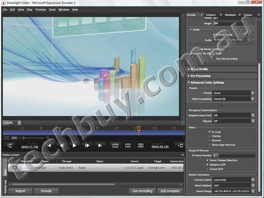The width and height of the screenshot is (264, 198).
Task: Toggle Scene Change Detection checkbox
Action: [x=207, y=160]
